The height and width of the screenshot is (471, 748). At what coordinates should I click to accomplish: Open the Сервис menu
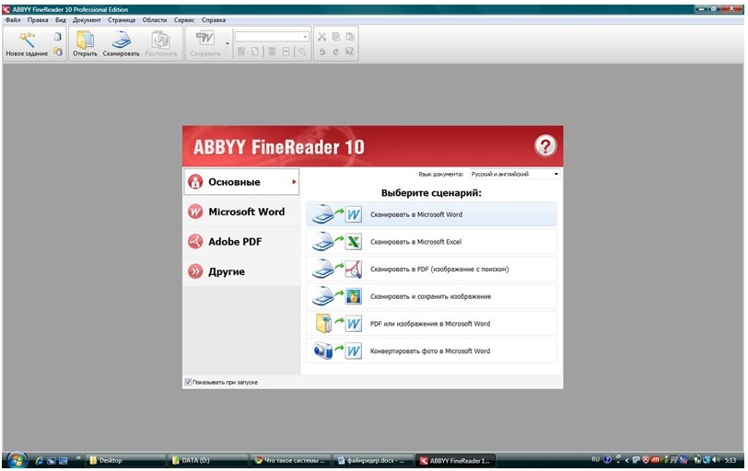click(x=184, y=20)
